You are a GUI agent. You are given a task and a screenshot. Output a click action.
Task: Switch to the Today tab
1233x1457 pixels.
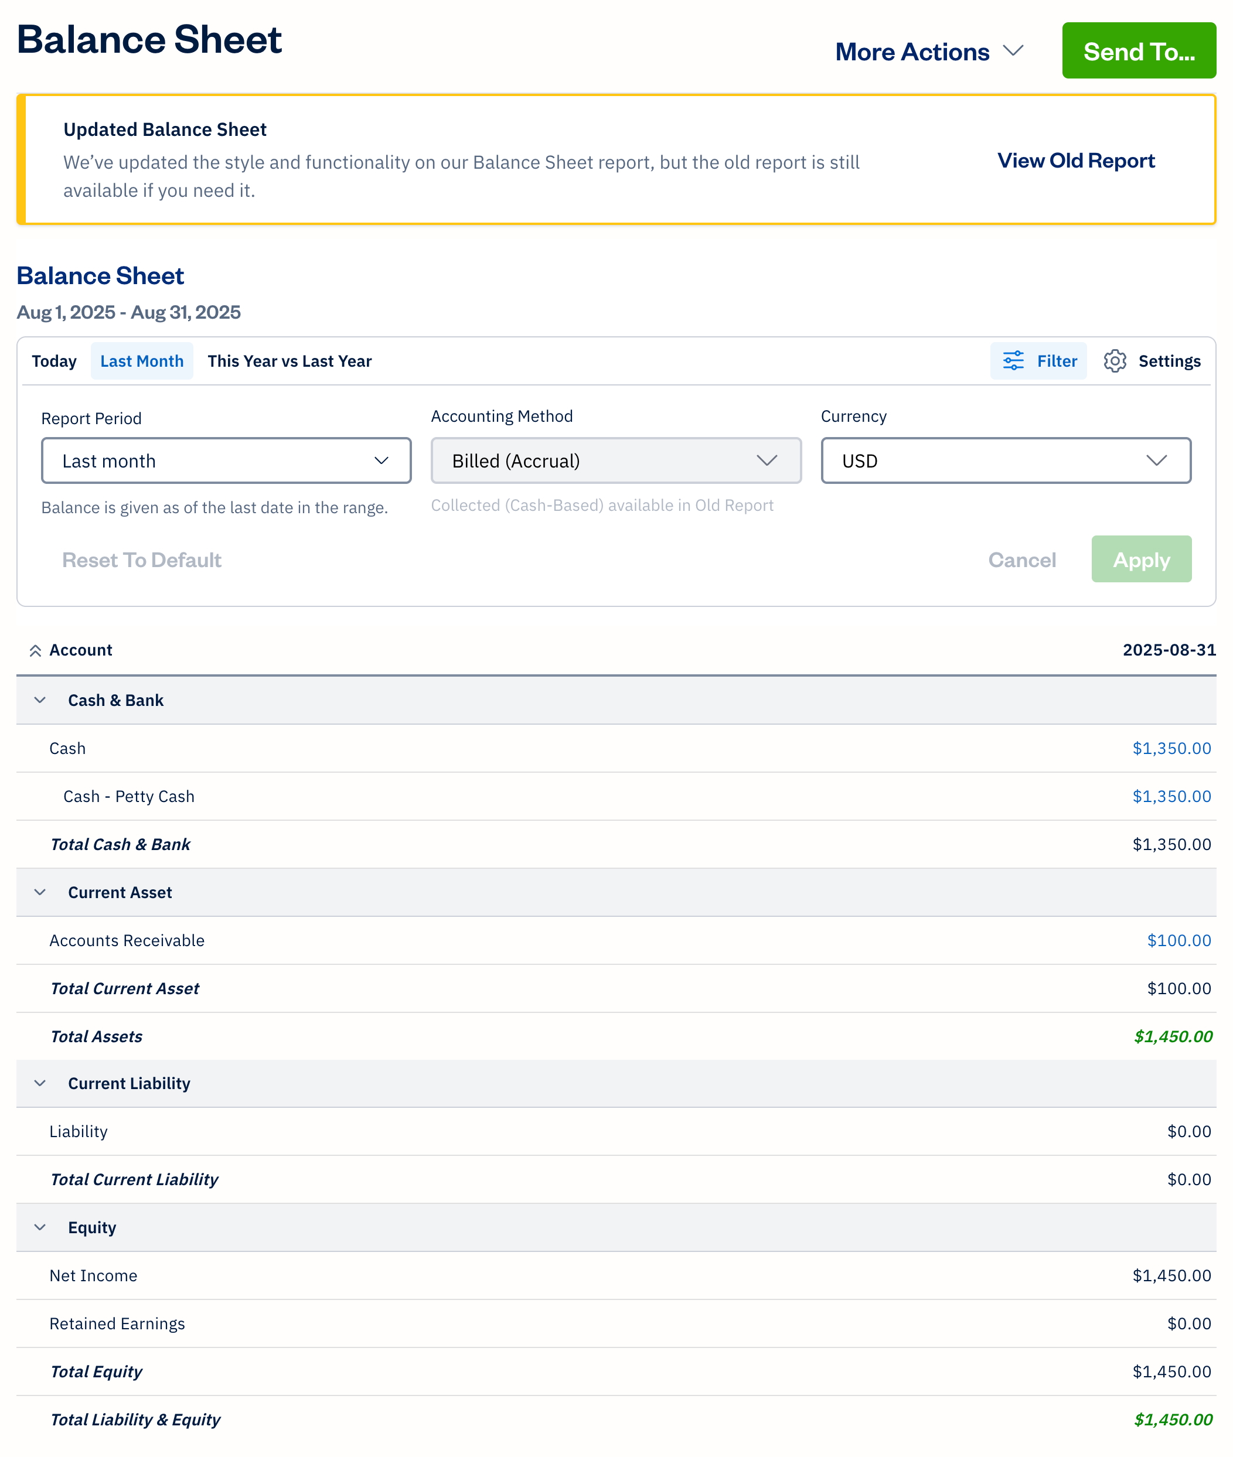(x=54, y=361)
